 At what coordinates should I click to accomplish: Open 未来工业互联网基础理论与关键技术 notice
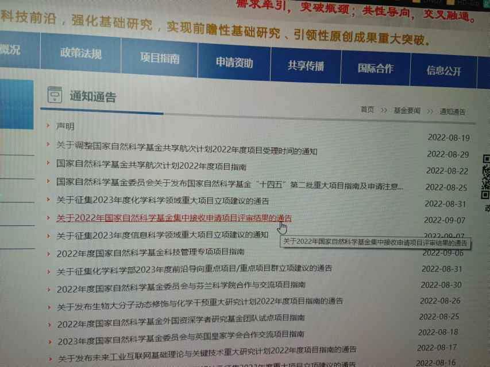coord(207,354)
